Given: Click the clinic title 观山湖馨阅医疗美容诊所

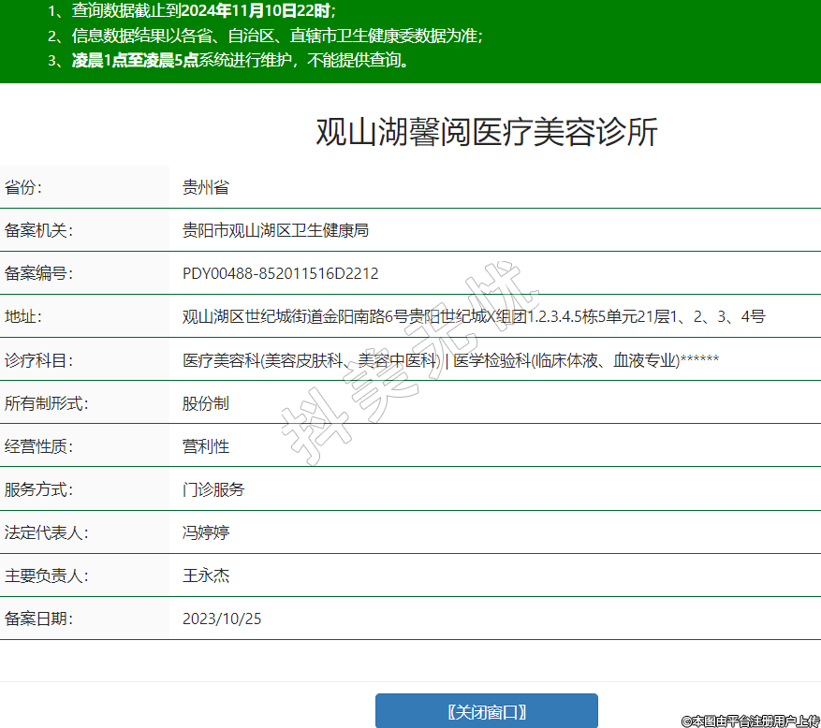Looking at the screenshot, I should tap(486, 133).
